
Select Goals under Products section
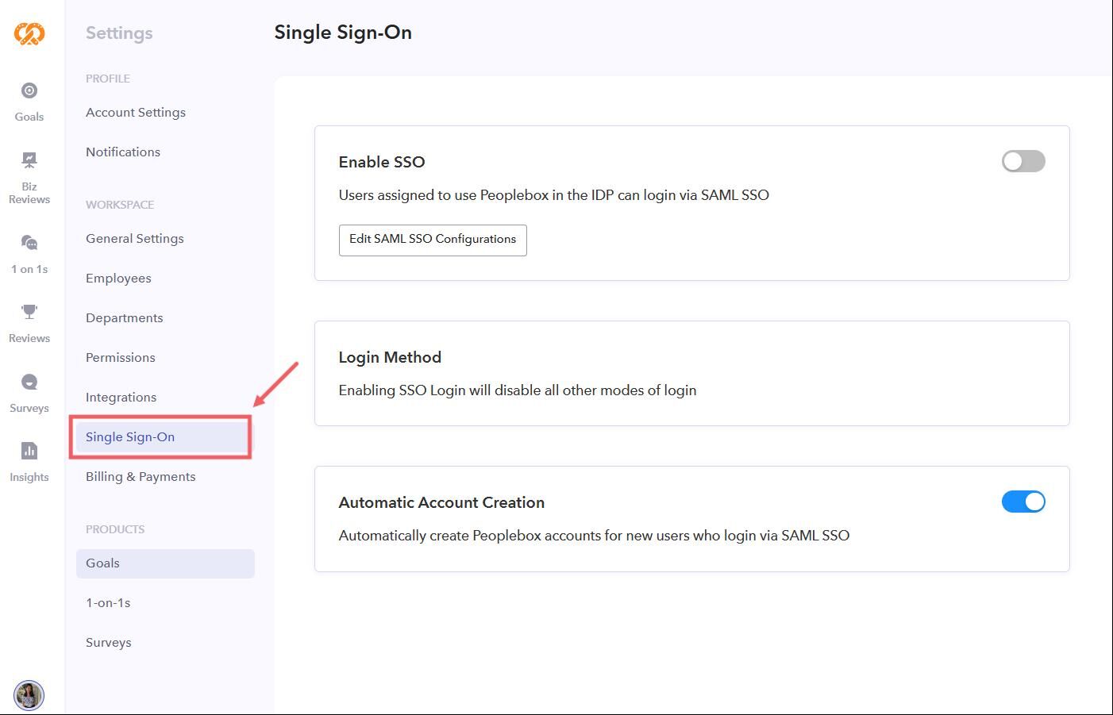[103, 563]
